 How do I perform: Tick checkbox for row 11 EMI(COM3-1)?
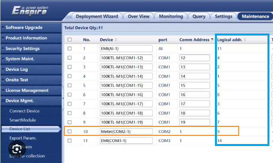[x=70, y=140]
